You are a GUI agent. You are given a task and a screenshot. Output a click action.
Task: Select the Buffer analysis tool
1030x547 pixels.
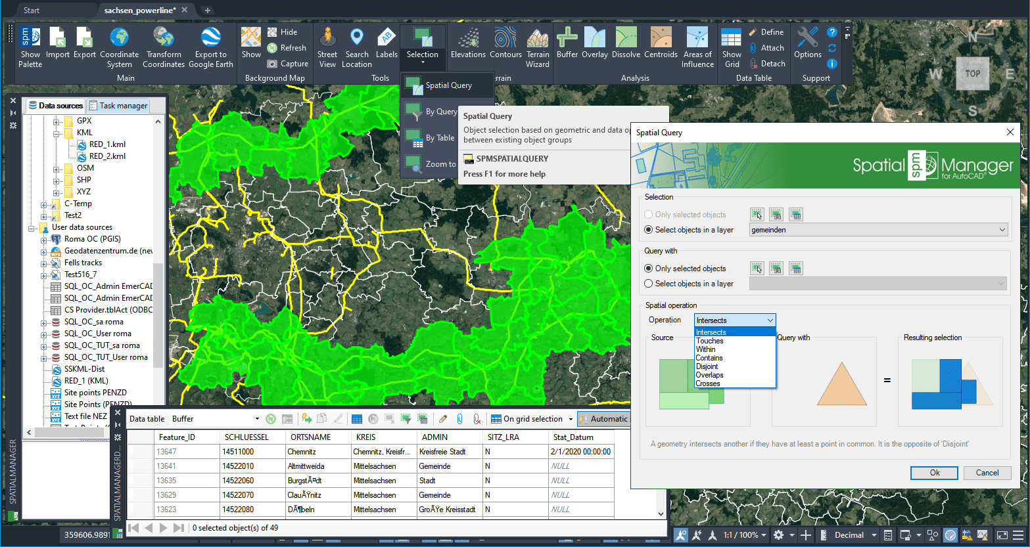(x=567, y=43)
